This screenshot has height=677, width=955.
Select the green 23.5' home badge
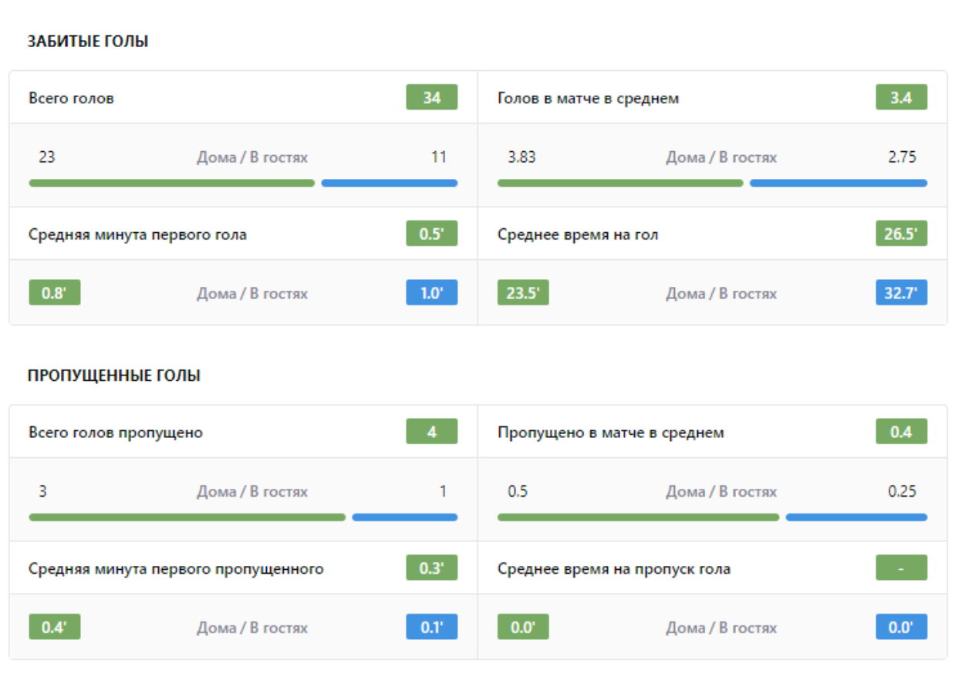pyautogui.click(x=523, y=293)
